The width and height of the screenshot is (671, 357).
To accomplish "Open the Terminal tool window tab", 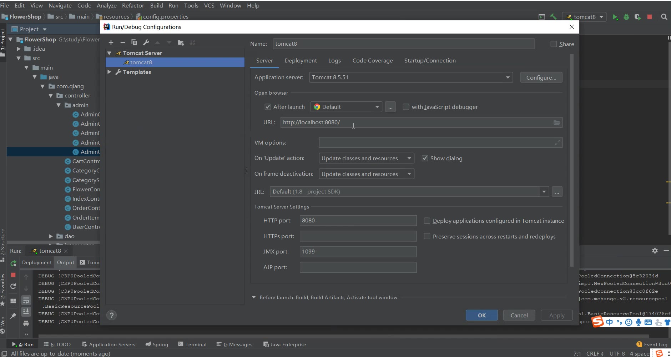I will [x=192, y=345].
